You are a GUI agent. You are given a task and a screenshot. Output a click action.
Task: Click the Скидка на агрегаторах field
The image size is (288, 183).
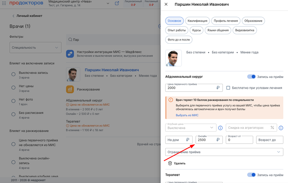[251, 128]
